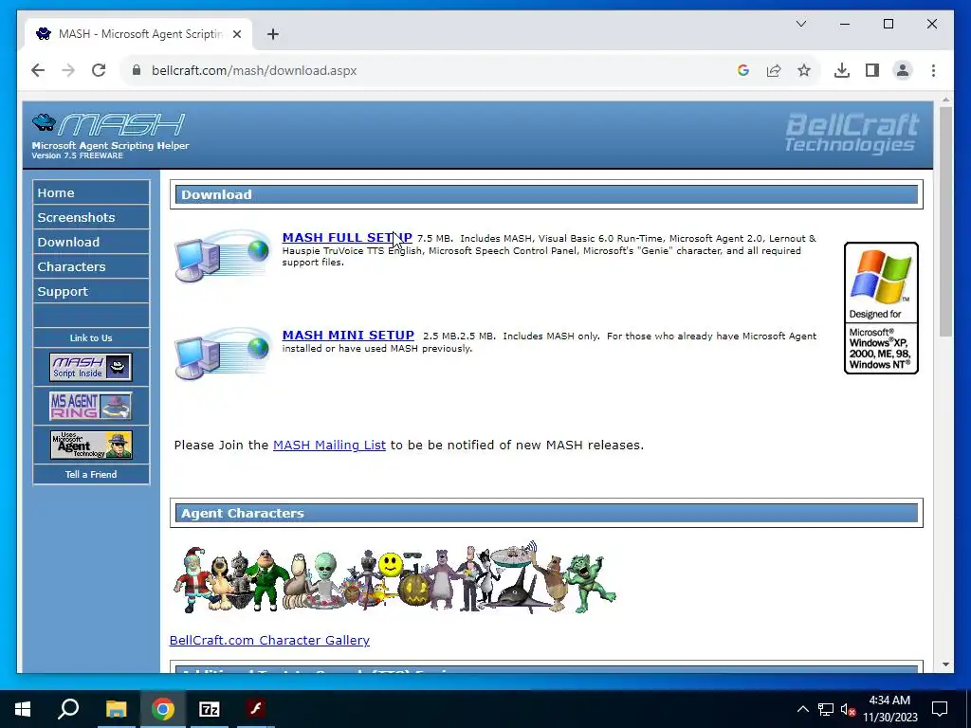Open the Characters navigation item

point(91,266)
